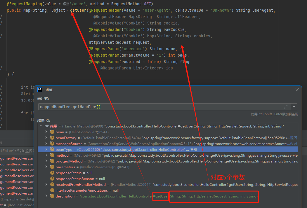The width and height of the screenshot is (307, 208).
Task: Expand the messageSource field node
Action: tap(46, 144)
